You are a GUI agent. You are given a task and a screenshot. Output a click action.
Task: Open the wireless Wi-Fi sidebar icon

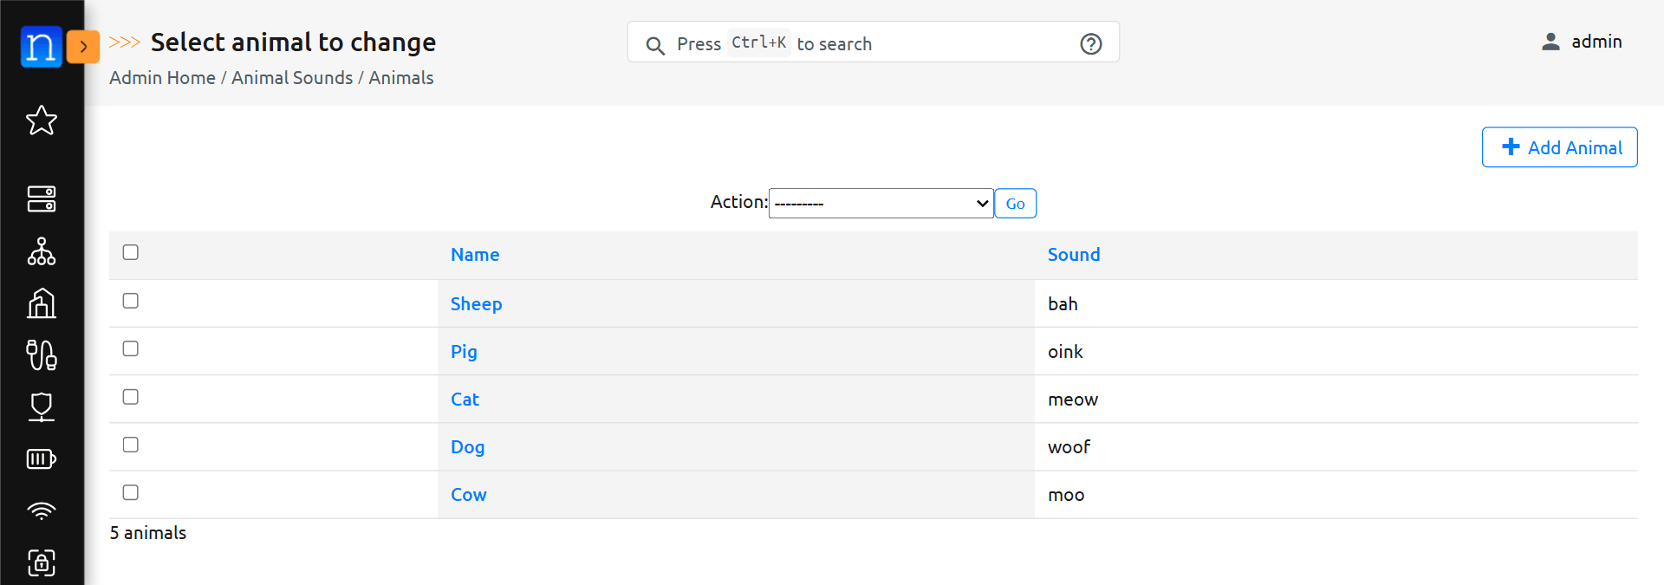42,510
